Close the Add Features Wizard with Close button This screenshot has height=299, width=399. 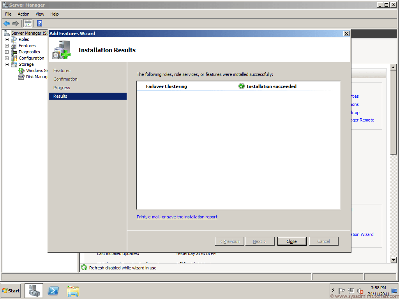291,241
